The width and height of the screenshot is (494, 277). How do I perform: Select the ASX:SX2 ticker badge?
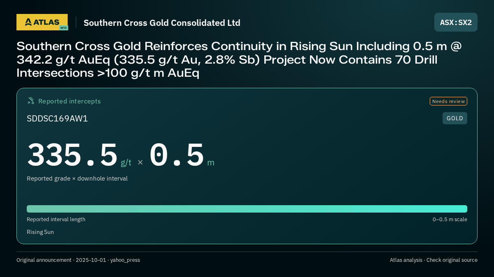456,22
